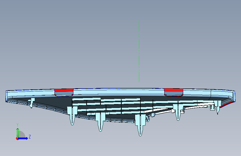Click the "Z" axis label

tap(30, 137)
